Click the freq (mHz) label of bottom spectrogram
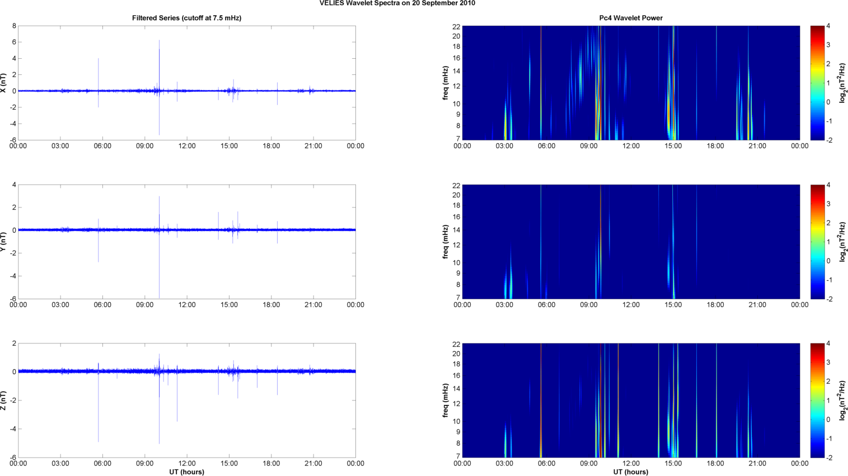The image size is (848, 476). [446, 400]
